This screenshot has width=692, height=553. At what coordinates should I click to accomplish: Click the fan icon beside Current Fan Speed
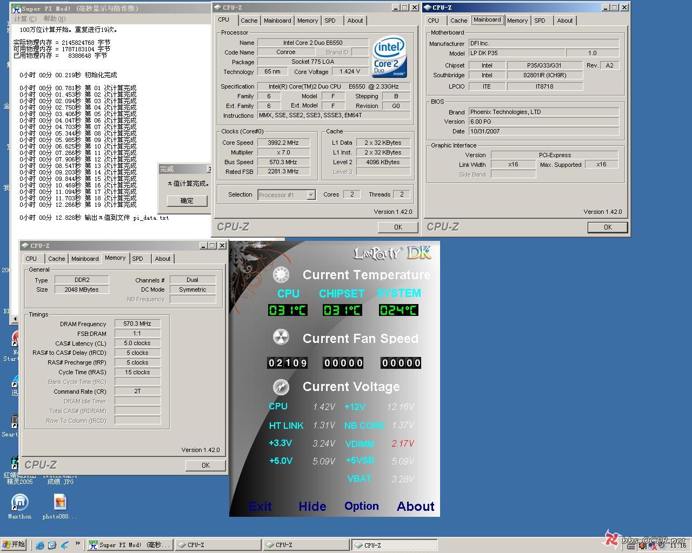coord(281,338)
